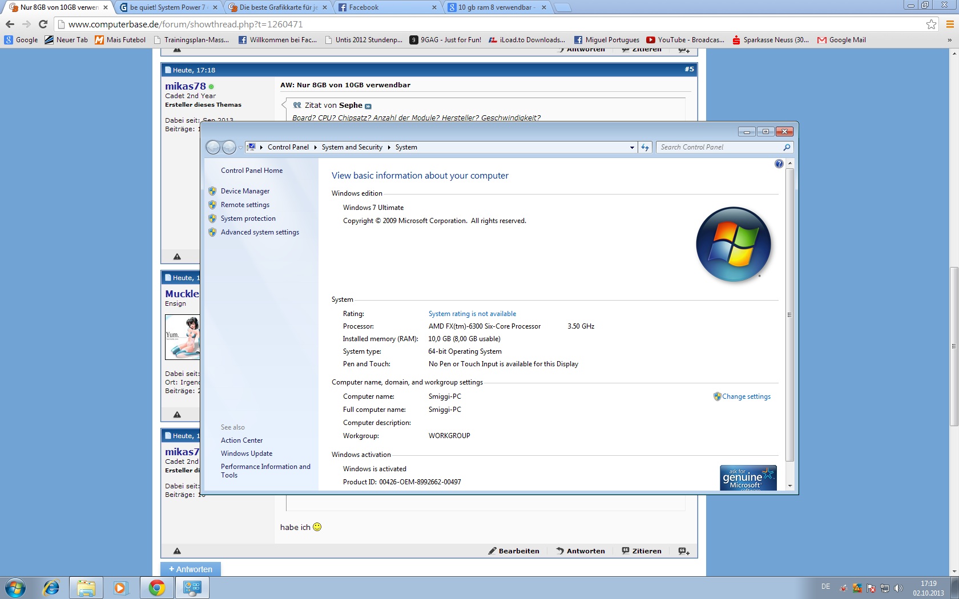Click the Control Panel window's back arrow
This screenshot has width=959, height=599.
click(x=213, y=147)
